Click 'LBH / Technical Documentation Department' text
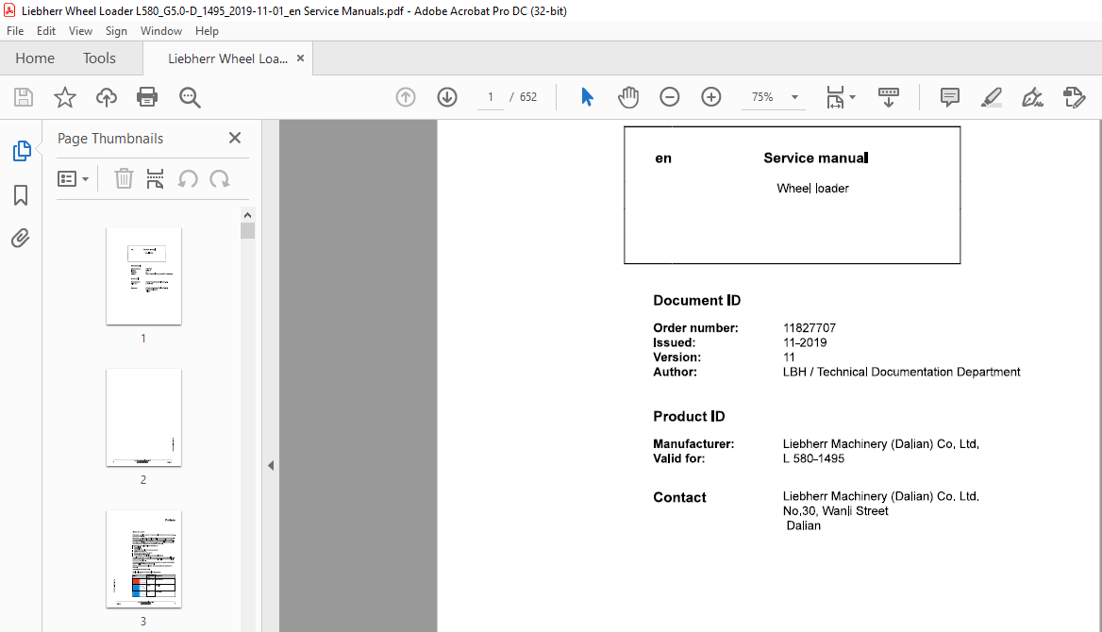The image size is (1102, 632). coord(901,372)
